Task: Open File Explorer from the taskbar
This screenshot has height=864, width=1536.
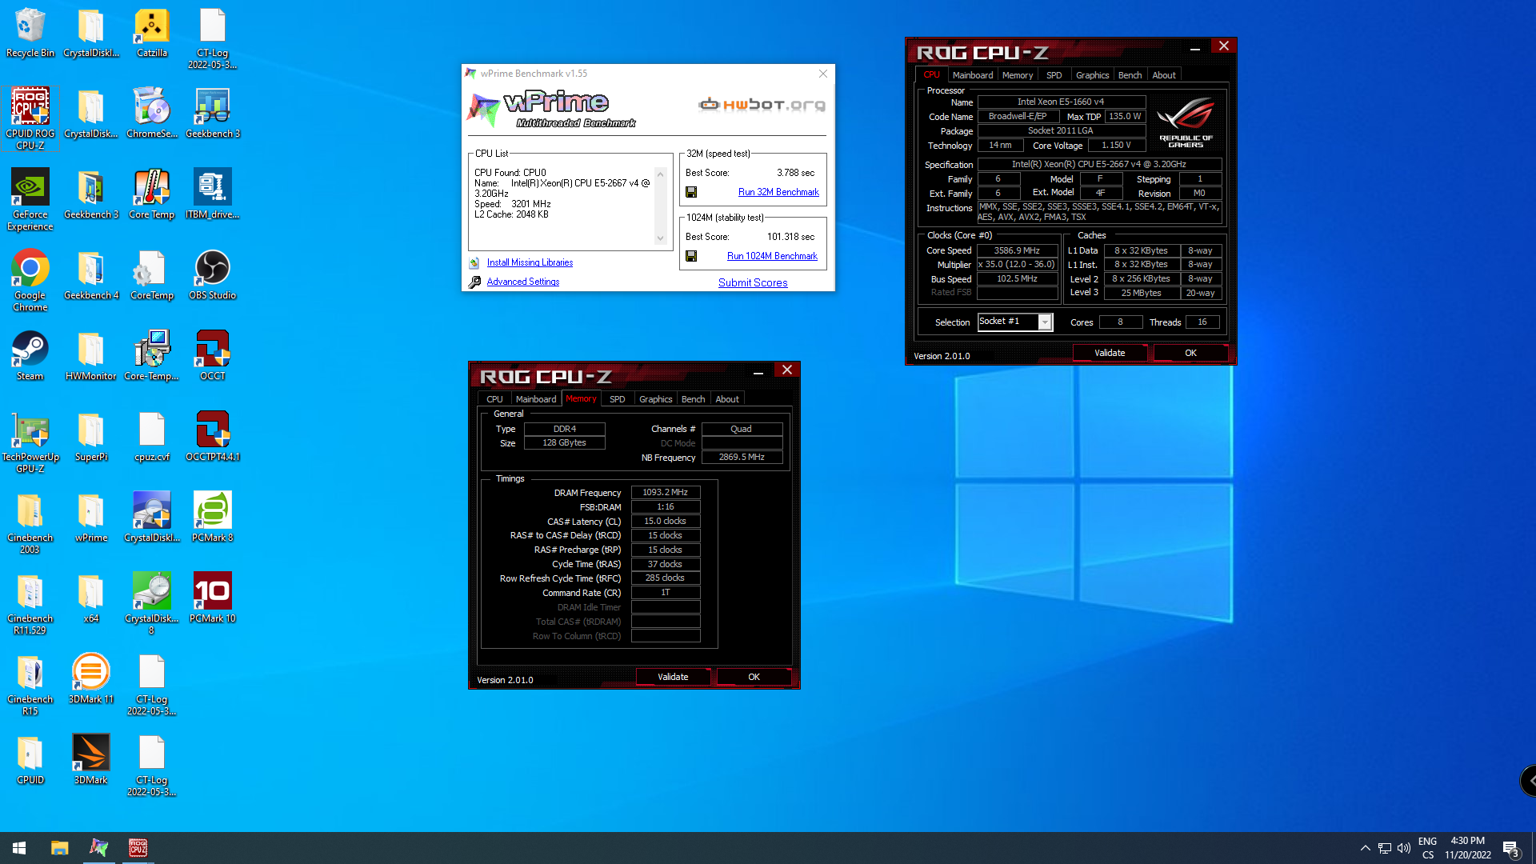Action: pyautogui.click(x=60, y=848)
